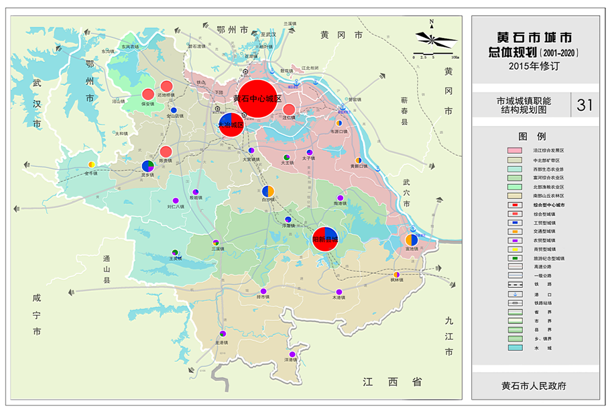Select the 大箕铺镇 blue-purple marker

click(251, 150)
